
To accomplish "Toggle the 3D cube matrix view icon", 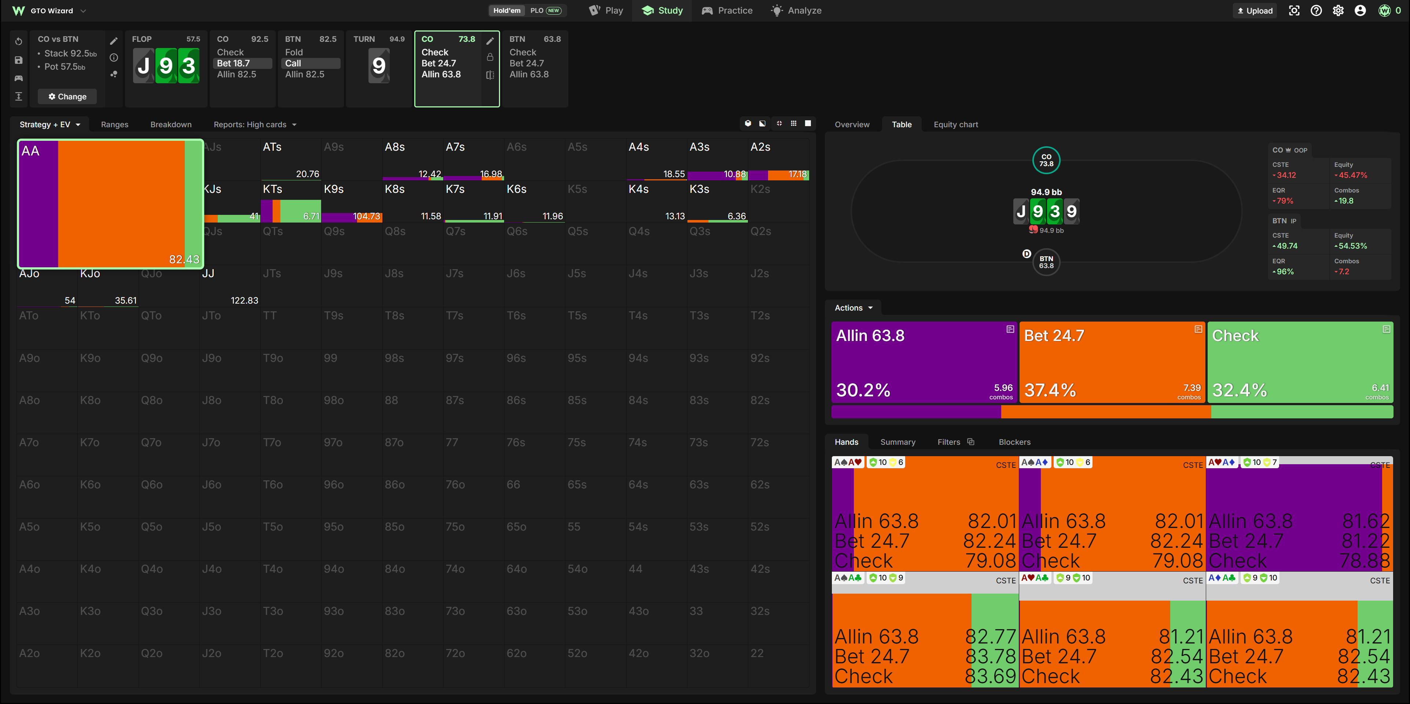I will 748,124.
